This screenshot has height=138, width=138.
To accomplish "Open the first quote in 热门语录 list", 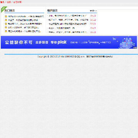I will 26,16.
